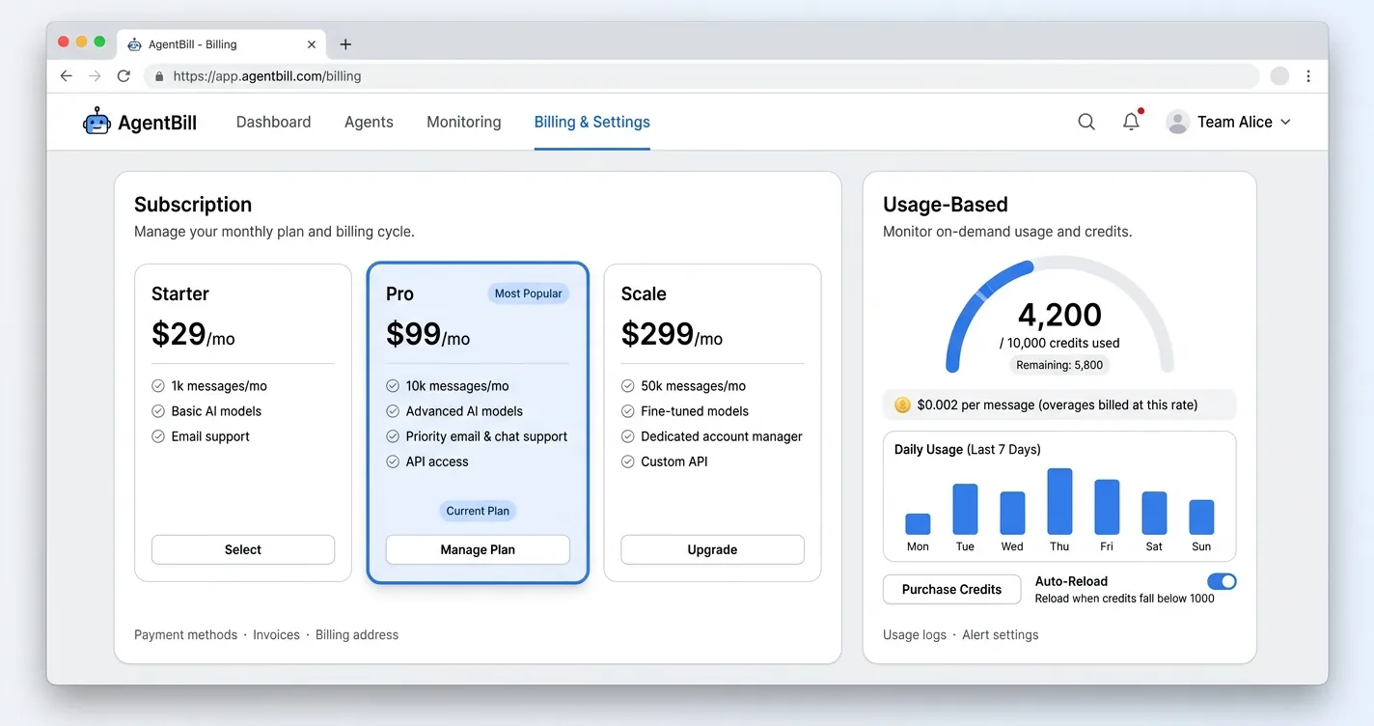This screenshot has height=726, width=1374.
Task: Click the Reload when credits fall below 1000 text
Action: pyautogui.click(x=1124, y=599)
